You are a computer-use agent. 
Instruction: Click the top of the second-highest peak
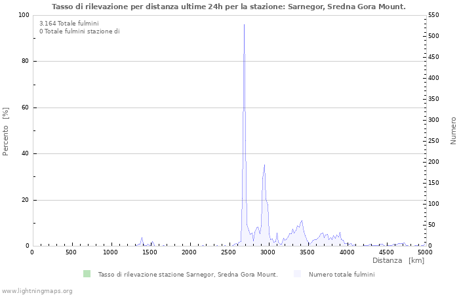coord(264,165)
